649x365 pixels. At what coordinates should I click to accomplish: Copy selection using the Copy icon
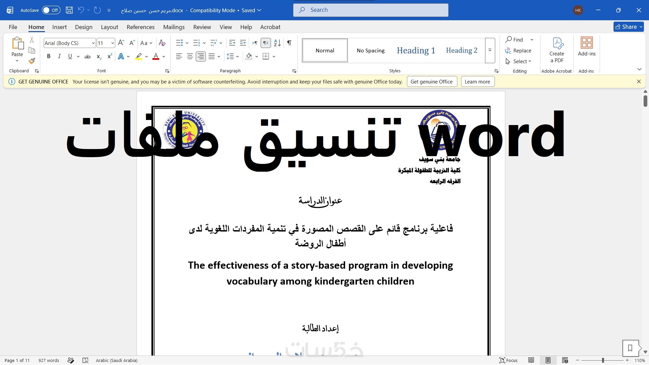coord(32,51)
